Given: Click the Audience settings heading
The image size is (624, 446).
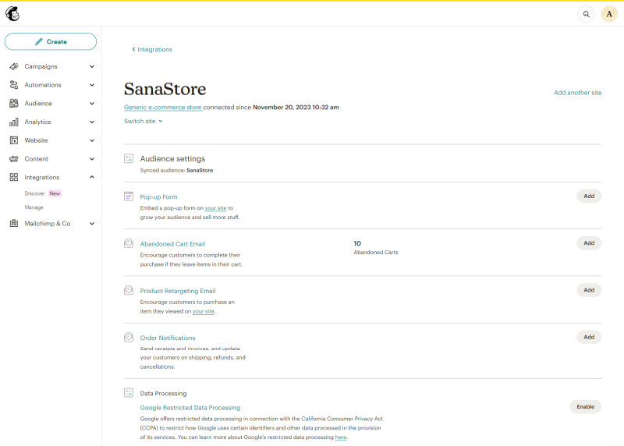Looking at the screenshot, I should click(x=172, y=159).
